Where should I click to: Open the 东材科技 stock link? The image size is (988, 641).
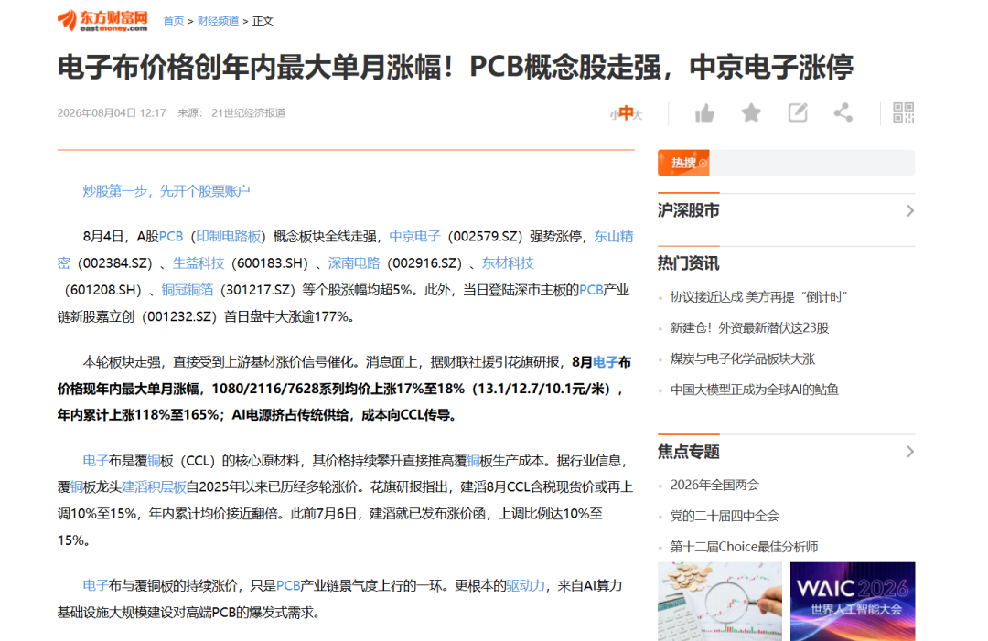tap(508, 262)
